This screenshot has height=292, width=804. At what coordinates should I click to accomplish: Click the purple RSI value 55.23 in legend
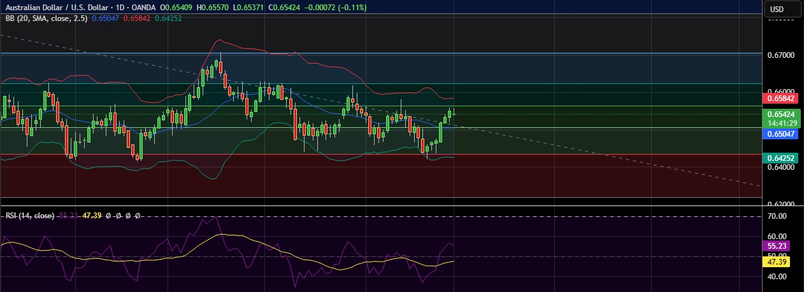point(68,216)
